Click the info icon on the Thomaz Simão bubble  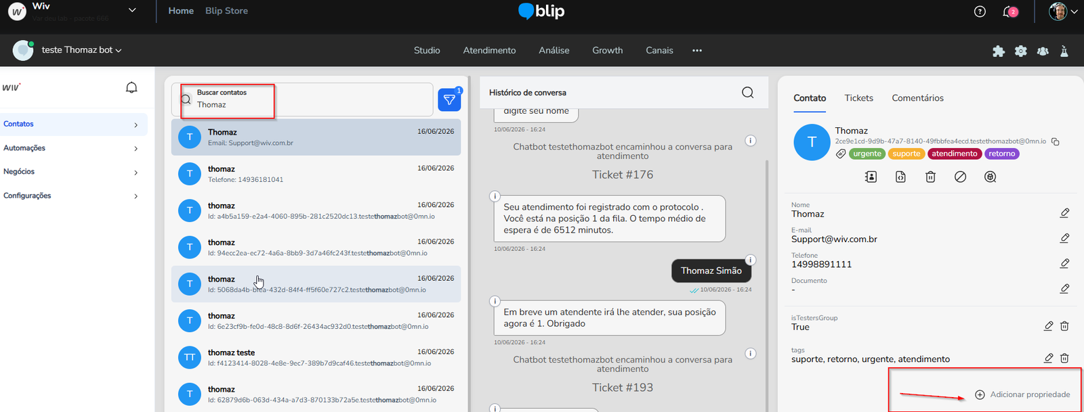751,260
